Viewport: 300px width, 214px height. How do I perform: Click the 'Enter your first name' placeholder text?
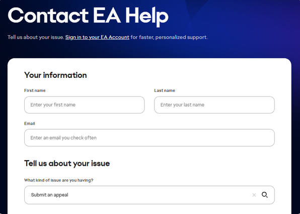(53, 105)
